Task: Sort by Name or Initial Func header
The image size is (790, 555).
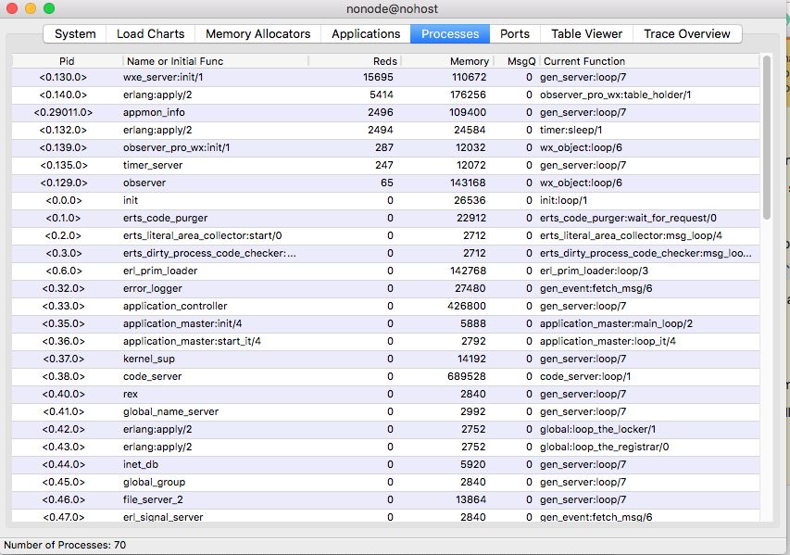Action: 215,61
